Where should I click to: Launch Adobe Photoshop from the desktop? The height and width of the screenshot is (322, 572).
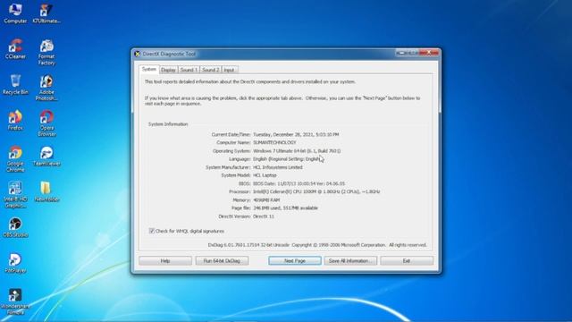coord(46,88)
